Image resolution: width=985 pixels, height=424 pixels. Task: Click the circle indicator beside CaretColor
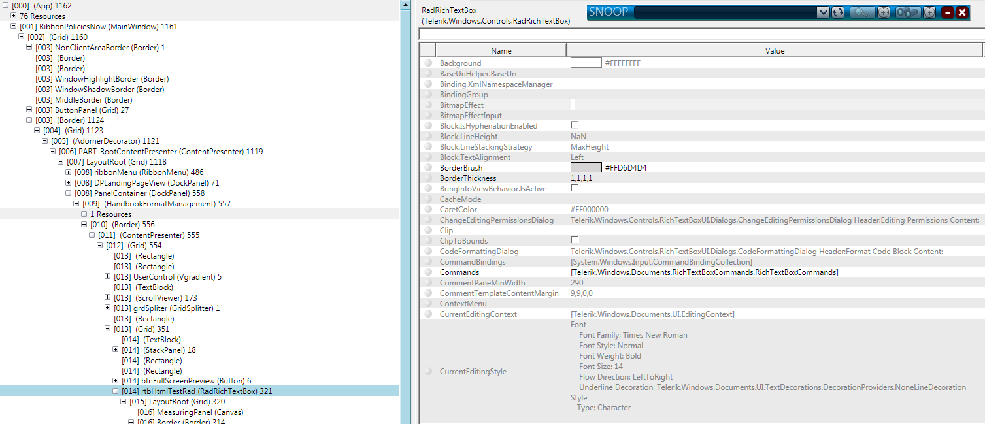(x=428, y=210)
